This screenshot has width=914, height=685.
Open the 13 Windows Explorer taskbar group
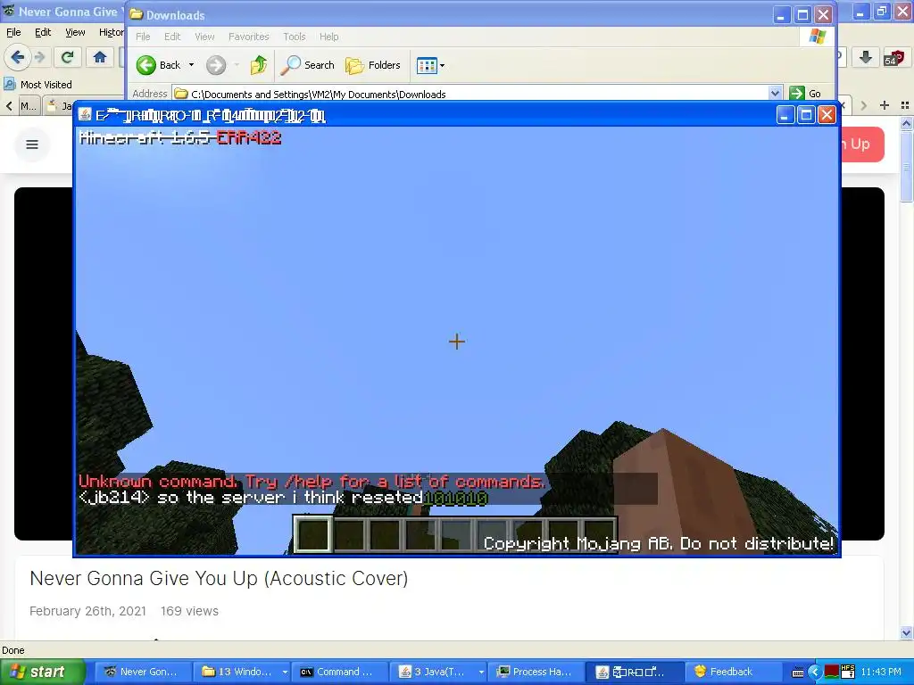point(237,672)
